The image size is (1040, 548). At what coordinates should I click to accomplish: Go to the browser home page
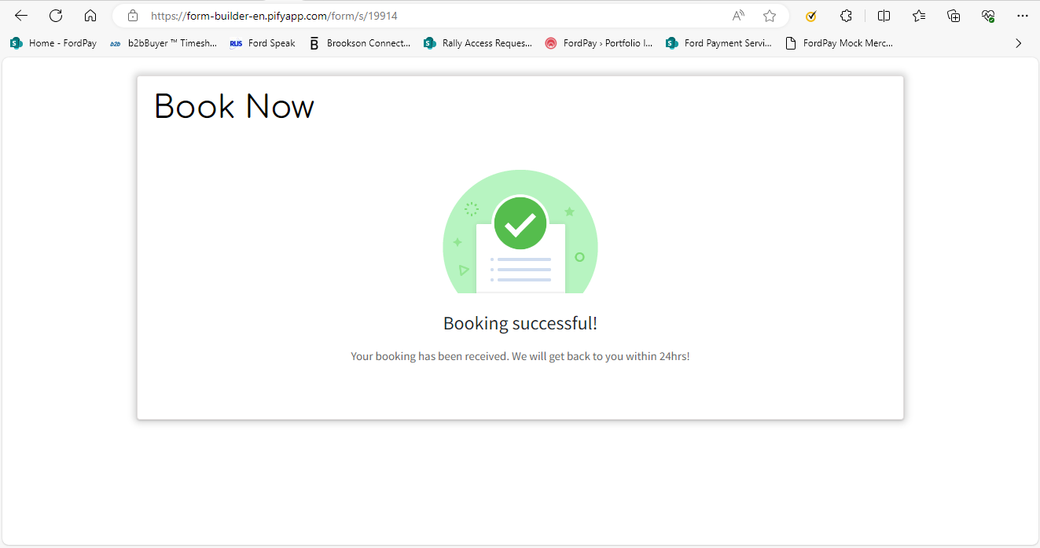[x=90, y=16]
